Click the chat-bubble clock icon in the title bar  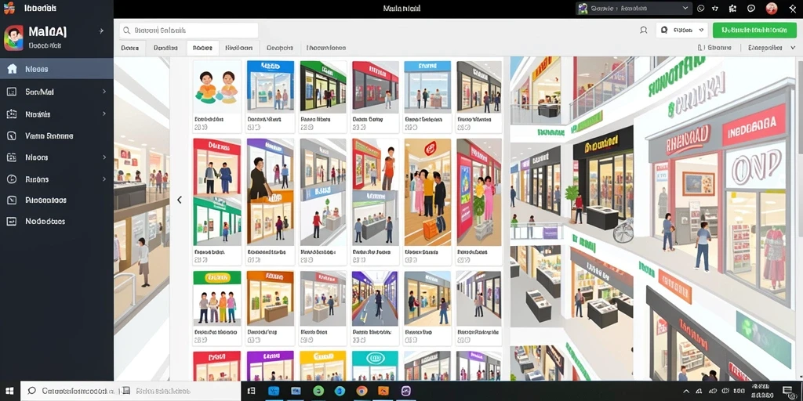[x=701, y=8]
